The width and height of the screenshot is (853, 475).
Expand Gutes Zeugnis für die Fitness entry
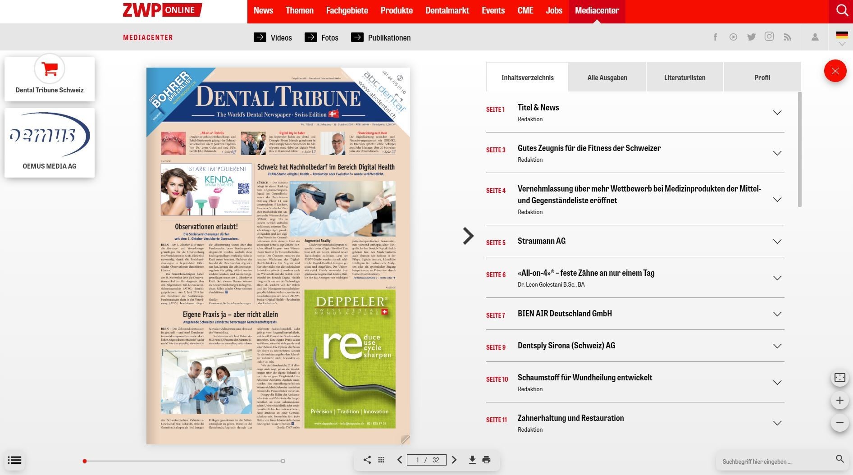[x=777, y=153]
